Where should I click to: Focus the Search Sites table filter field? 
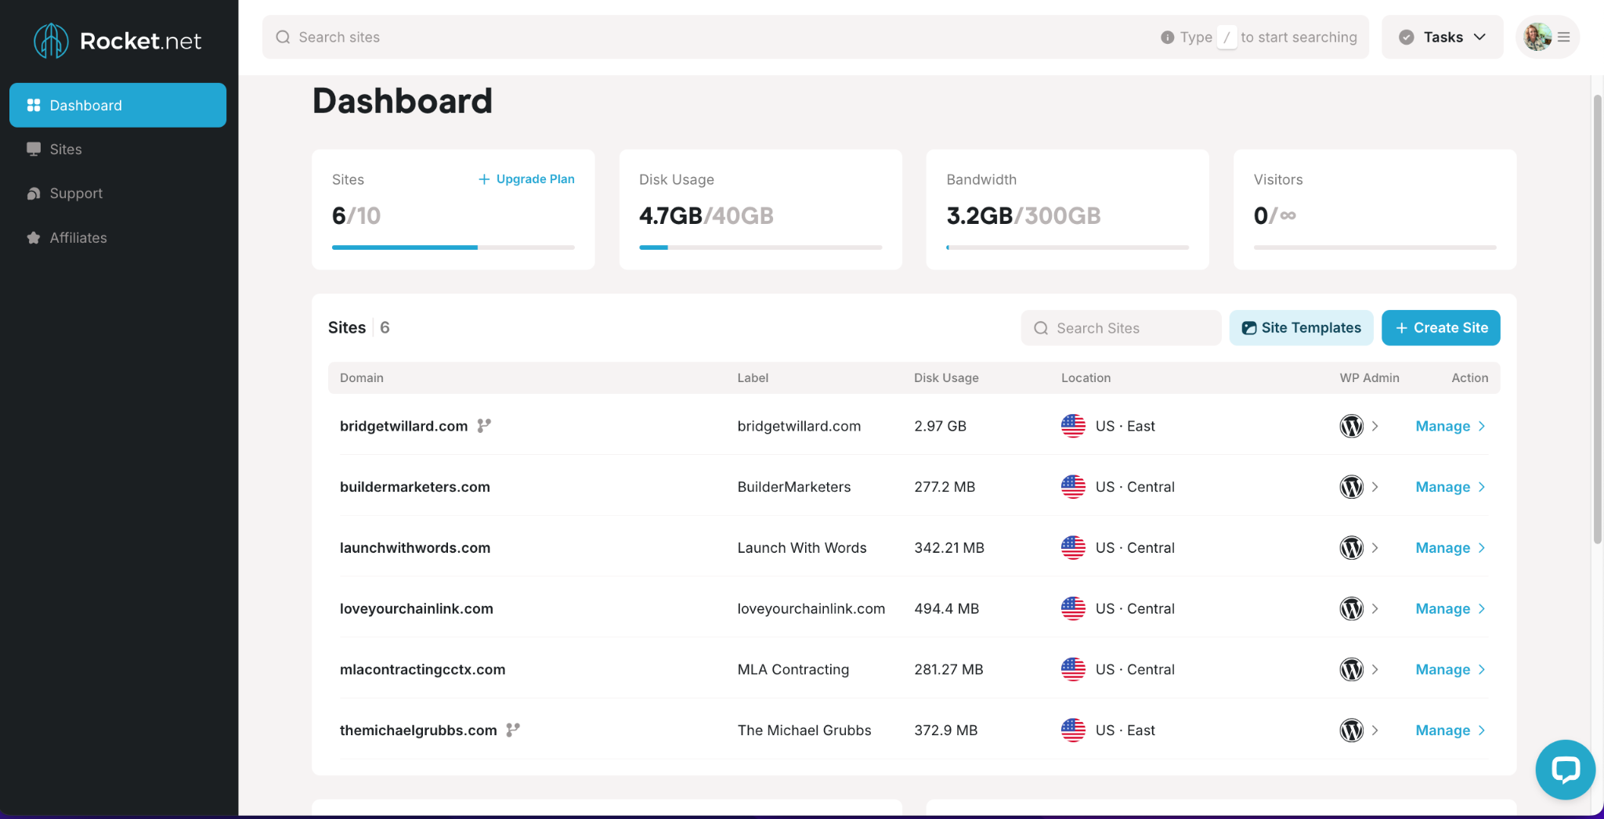(x=1121, y=327)
